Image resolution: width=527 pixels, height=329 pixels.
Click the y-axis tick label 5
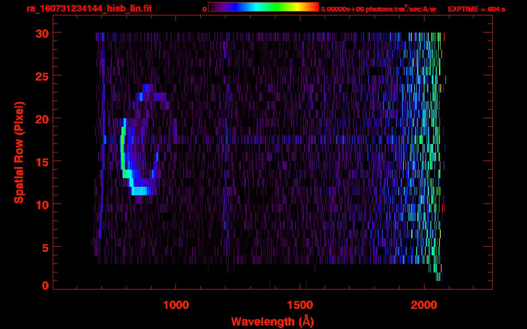click(x=45, y=247)
